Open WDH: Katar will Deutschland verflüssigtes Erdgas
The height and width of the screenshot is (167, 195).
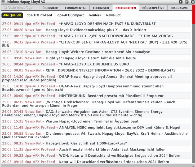click(96, 156)
